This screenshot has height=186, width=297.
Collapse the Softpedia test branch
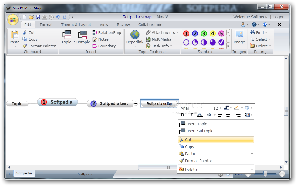coord(136,103)
